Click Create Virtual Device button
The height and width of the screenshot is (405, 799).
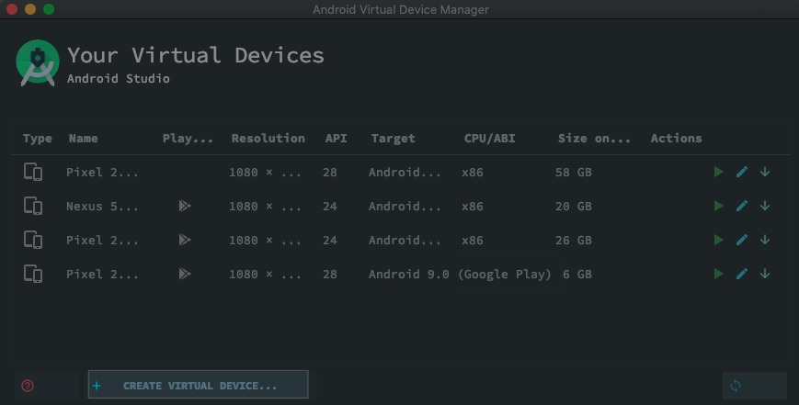(199, 385)
